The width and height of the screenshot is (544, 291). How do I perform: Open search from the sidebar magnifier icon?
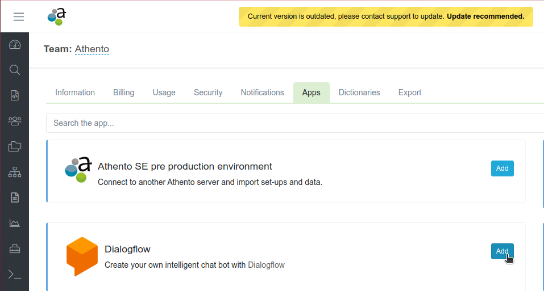pyautogui.click(x=15, y=70)
